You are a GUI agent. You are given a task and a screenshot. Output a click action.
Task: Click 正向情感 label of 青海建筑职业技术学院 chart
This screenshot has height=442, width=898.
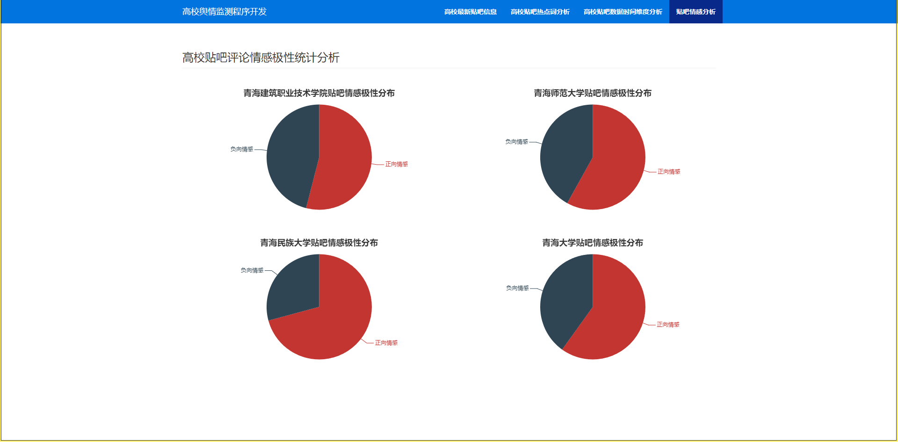397,164
